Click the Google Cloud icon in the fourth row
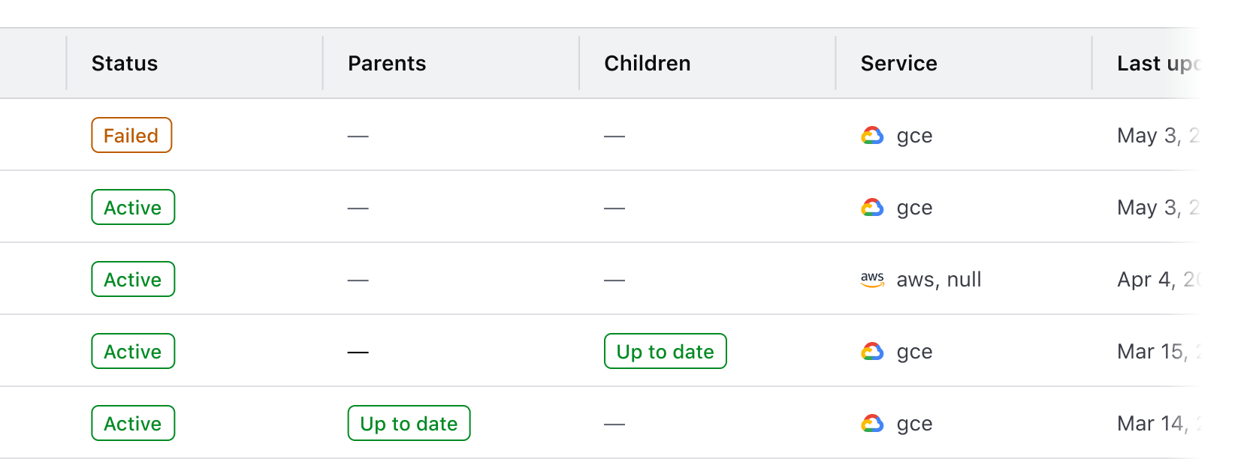 (872, 352)
